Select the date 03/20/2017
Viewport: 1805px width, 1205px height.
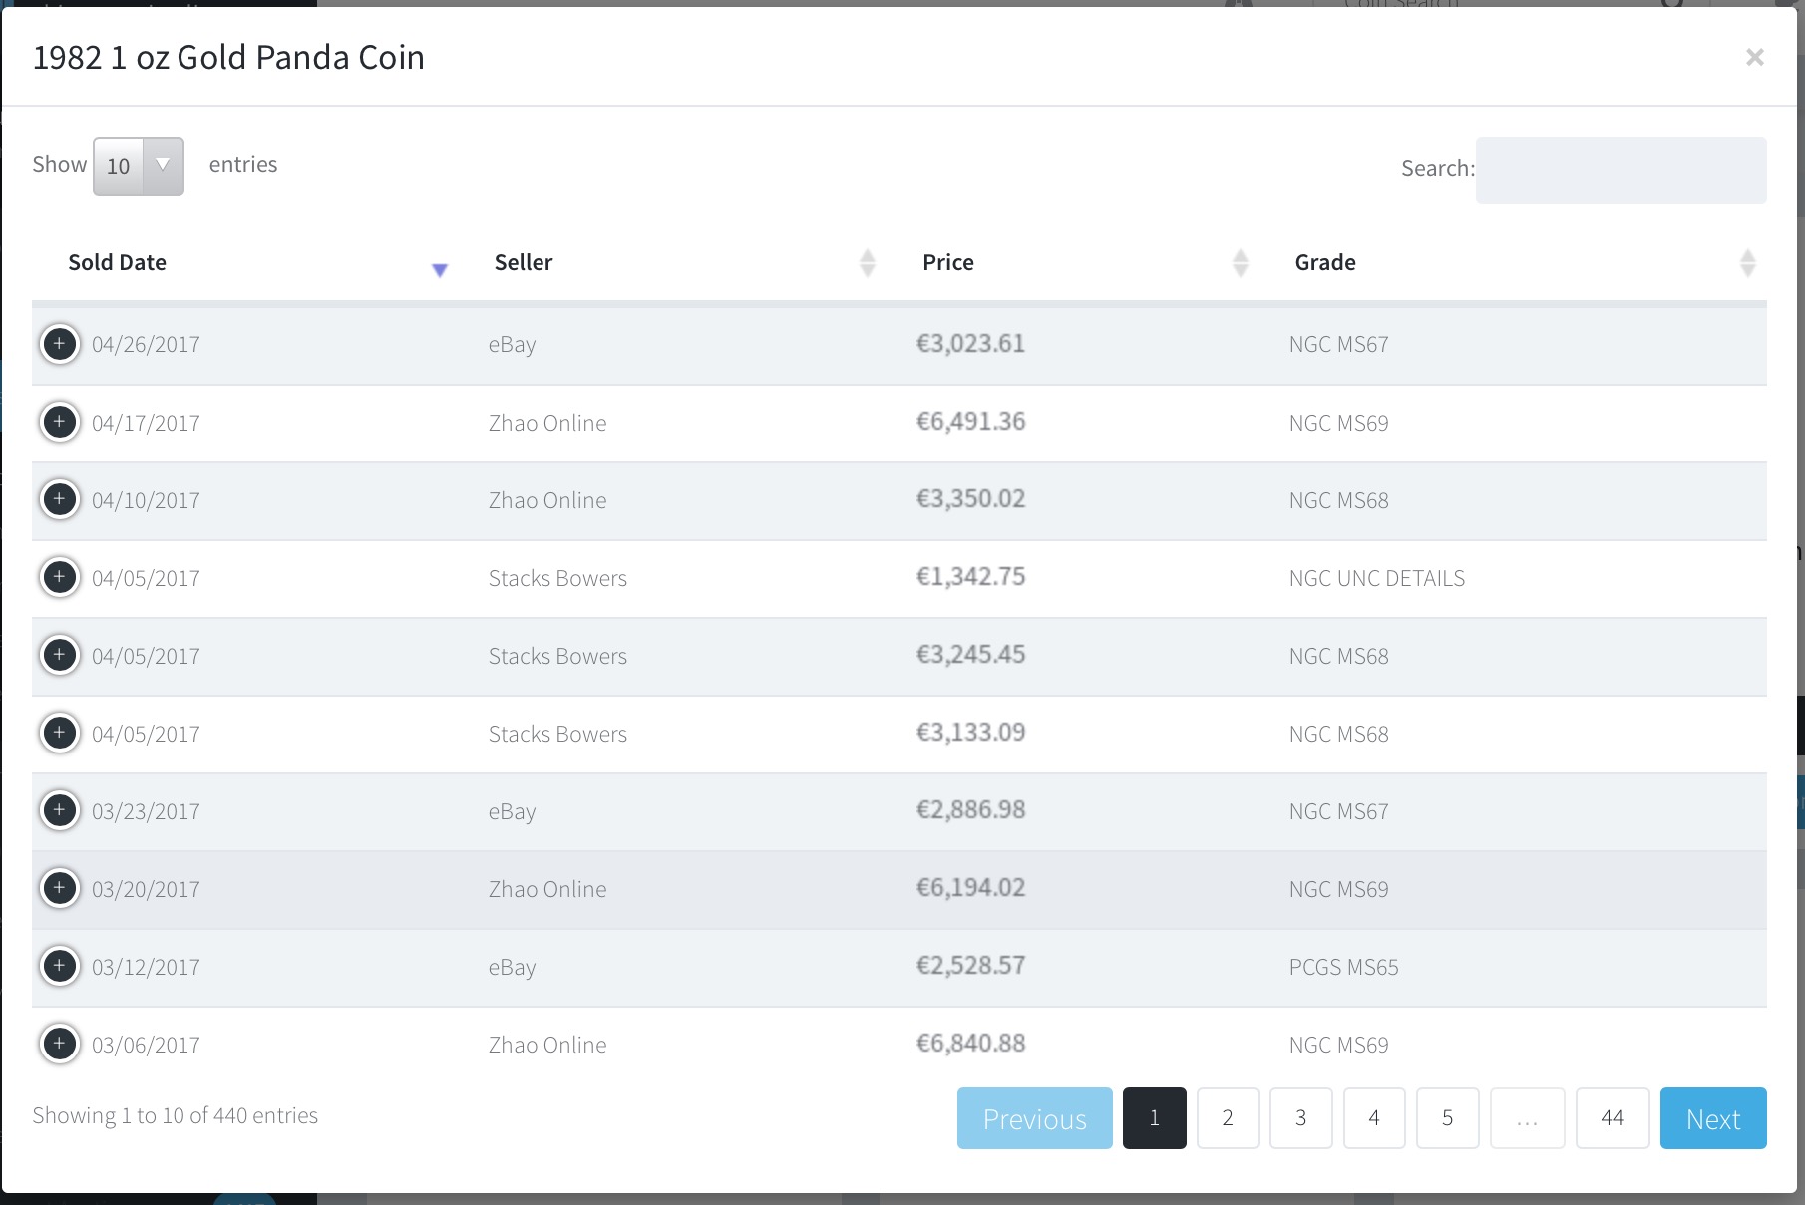tap(146, 889)
